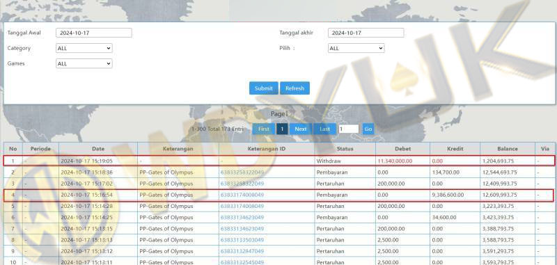Select kredit amount 9,386,600.00

pos(448,195)
